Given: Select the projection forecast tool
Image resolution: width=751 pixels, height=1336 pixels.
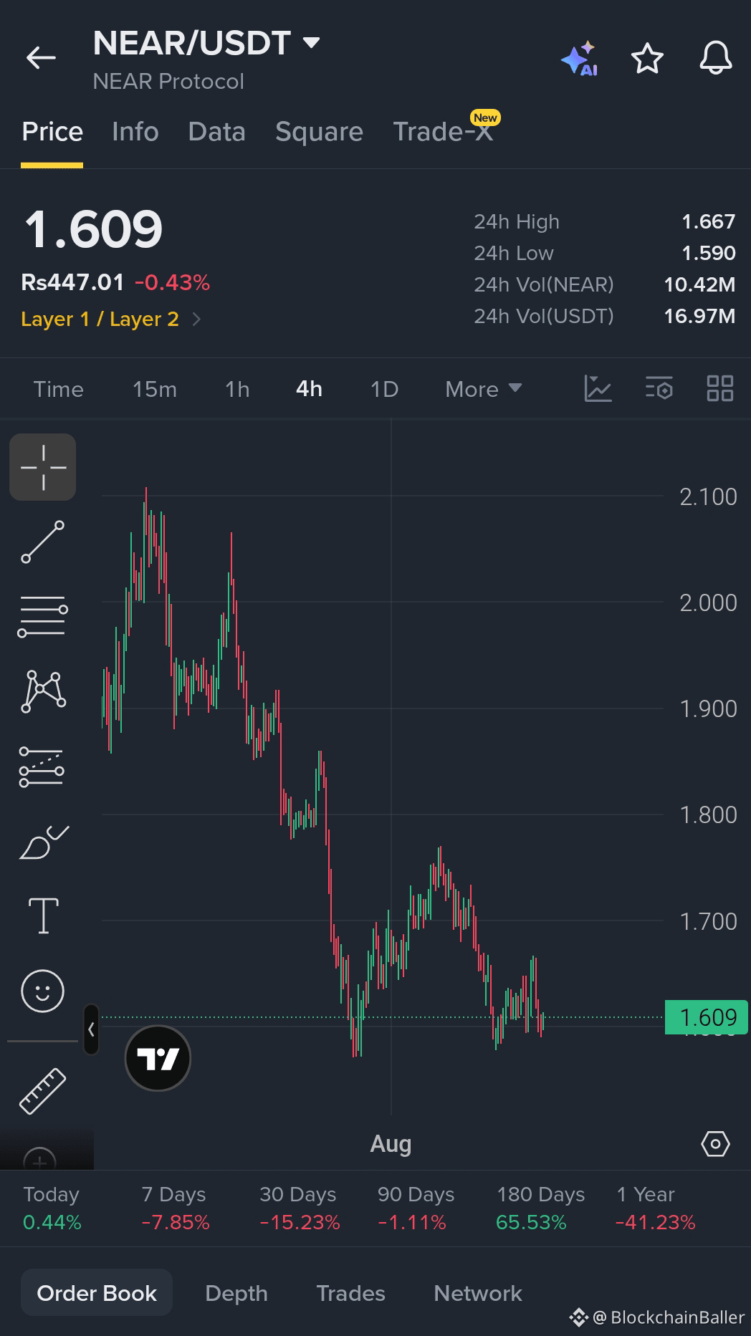Looking at the screenshot, I should click(42, 766).
